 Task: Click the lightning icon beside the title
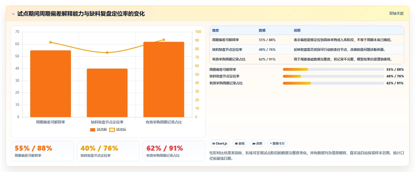13,14
